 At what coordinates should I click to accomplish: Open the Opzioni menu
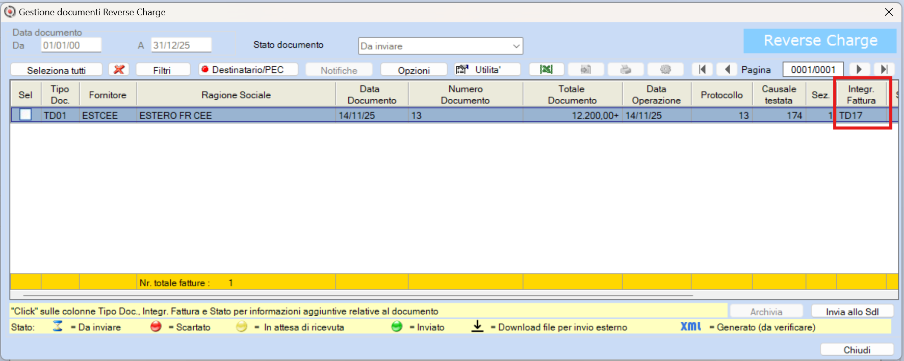point(414,70)
